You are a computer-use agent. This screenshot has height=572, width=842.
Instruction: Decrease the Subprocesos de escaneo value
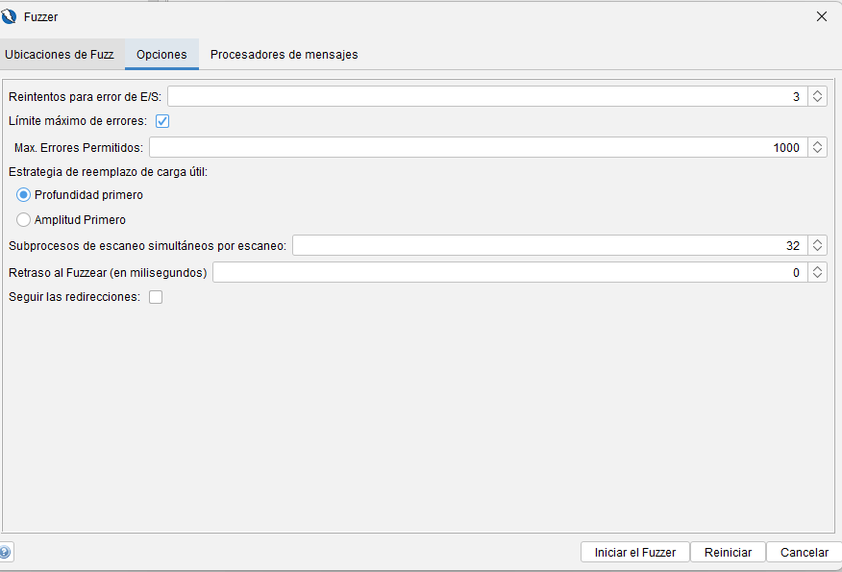817,250
